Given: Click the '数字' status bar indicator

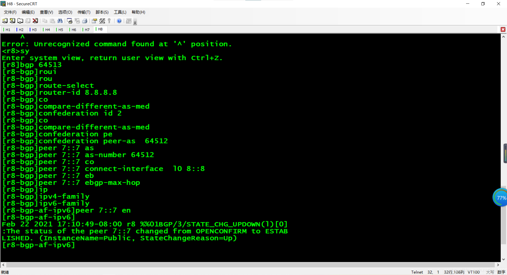Looking at the screenshot, I should click(x=501, y=272).
